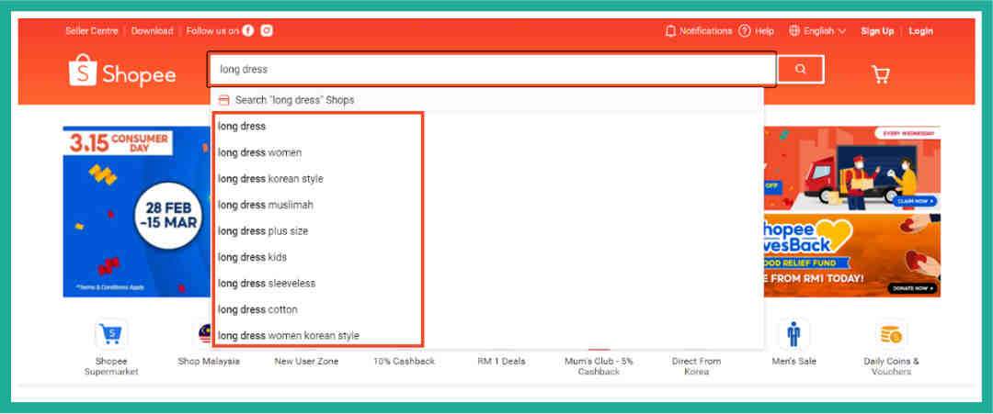The height and width of the screenshot is (414, 993).
Task: Select suggestion "long dress cotton"
Action: (257, 309)
